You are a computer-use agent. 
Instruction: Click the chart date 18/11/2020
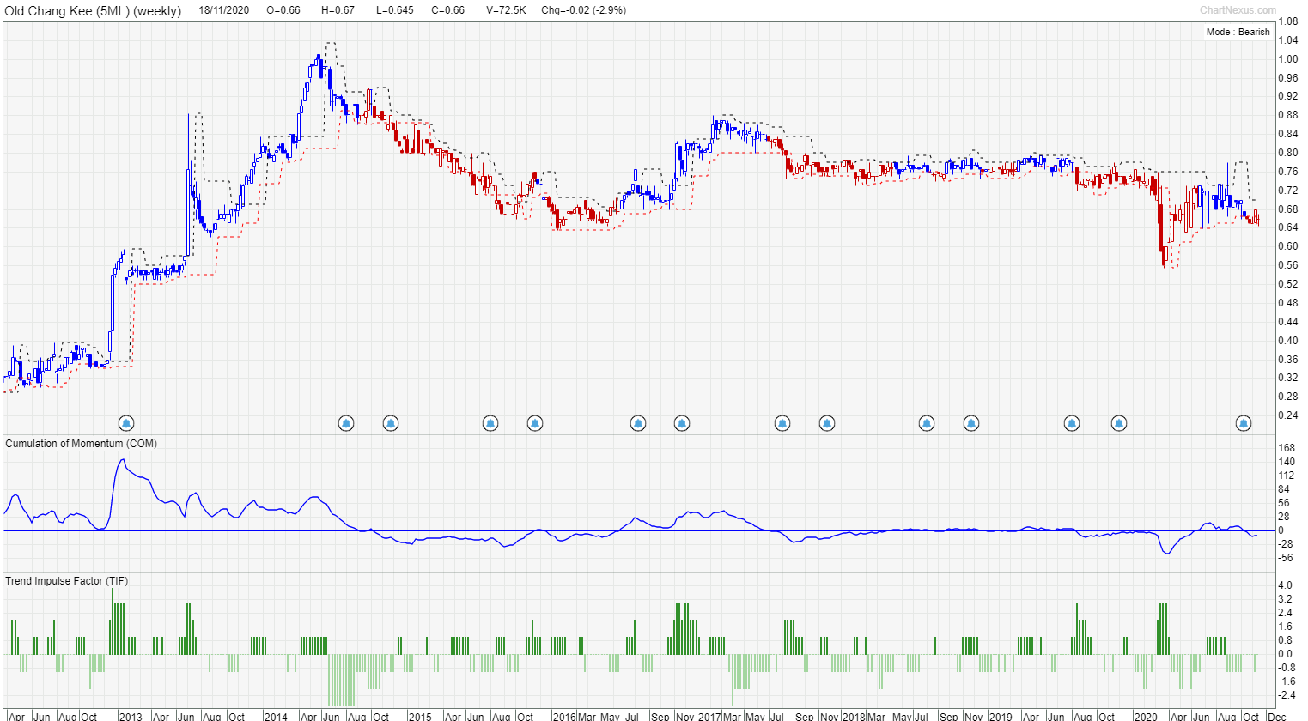224,10
